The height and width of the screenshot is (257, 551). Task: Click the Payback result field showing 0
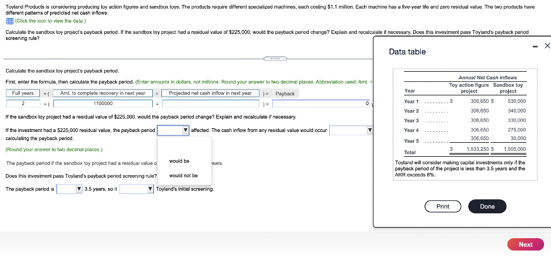click(x=321, y=103)
